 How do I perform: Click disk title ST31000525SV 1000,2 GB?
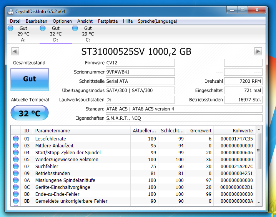[136, 52]
